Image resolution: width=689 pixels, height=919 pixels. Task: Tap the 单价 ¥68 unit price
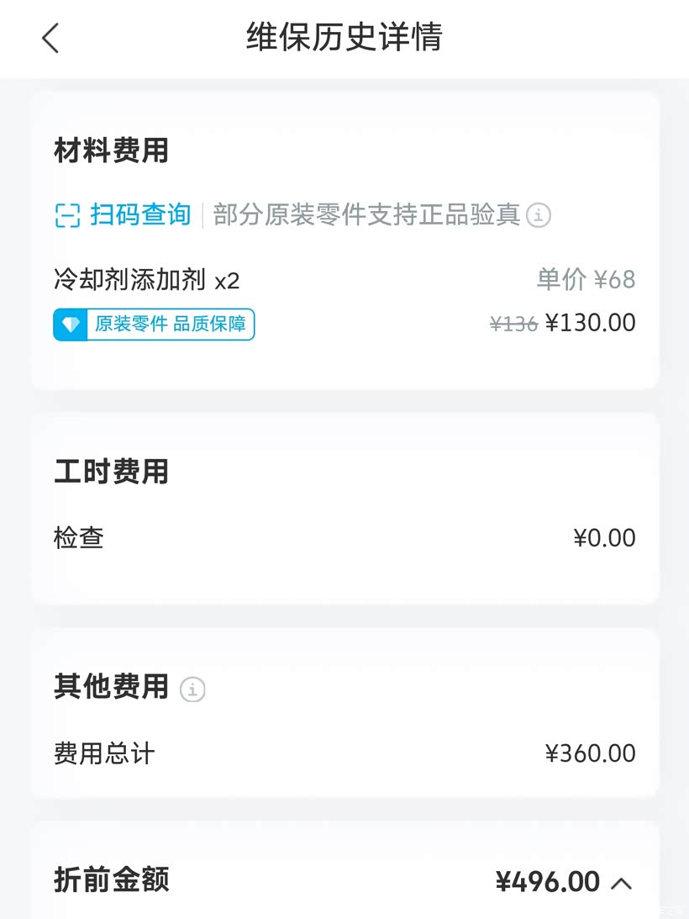[586, 280]
